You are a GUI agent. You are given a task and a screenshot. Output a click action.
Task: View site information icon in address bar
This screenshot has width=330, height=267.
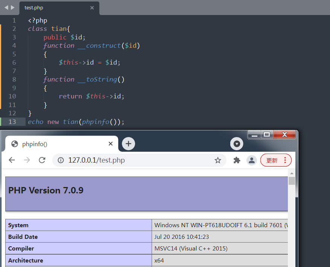[x=61, y=160]
